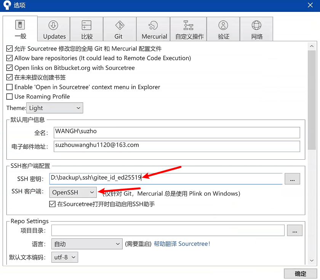Toggle Allow bare repositories checkbox
Image resolution: width=320 pixels, height=280 pixels.
point(10,58)
